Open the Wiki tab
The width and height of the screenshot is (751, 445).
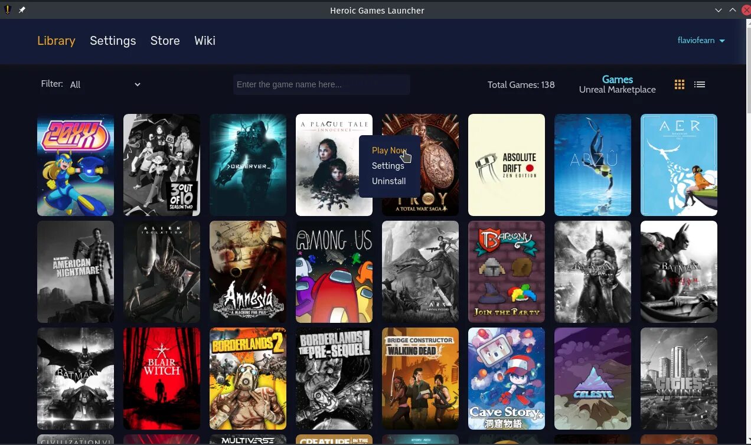tap(205, 41)
